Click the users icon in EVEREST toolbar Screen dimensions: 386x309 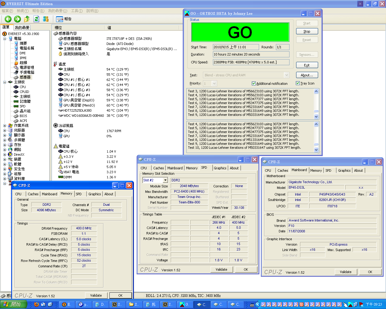click(x=46, y=19)
